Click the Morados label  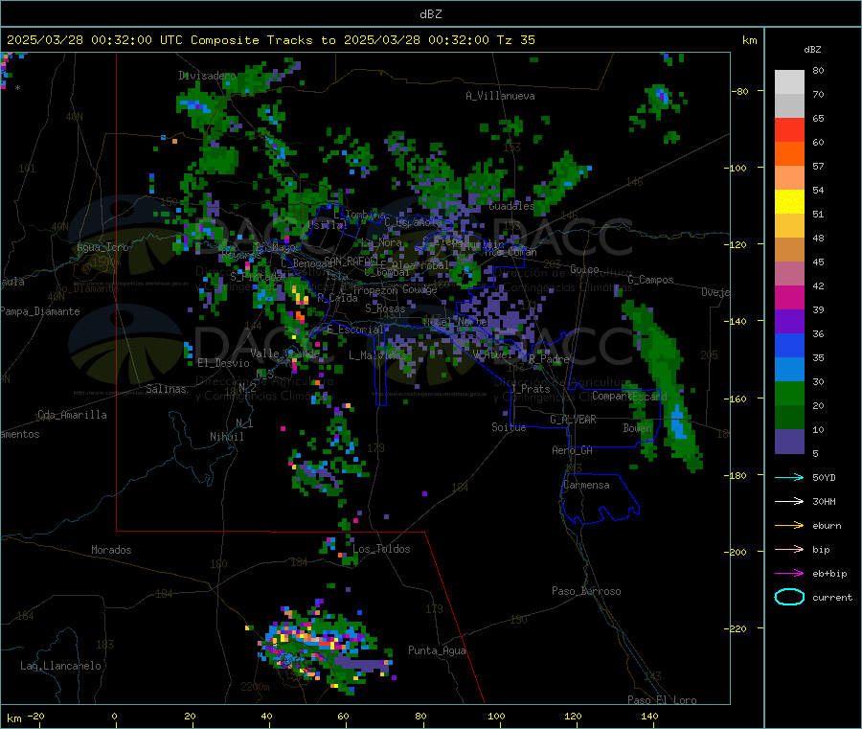point(111,550)
